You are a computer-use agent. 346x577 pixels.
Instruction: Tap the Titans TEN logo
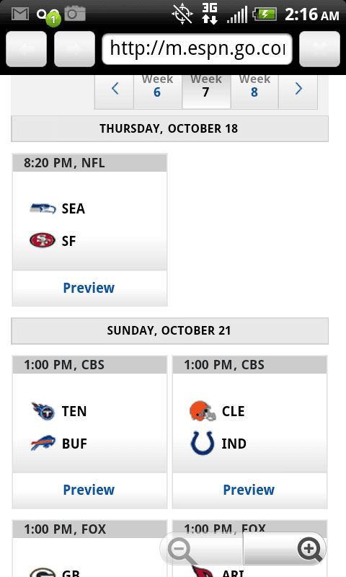pos(43,411)
